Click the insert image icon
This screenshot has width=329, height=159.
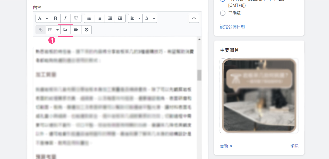pos(65,30)
